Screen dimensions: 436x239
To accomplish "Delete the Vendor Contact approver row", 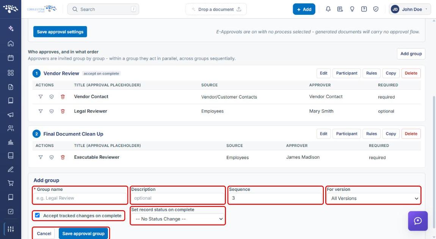I will [x=63, y=97].
